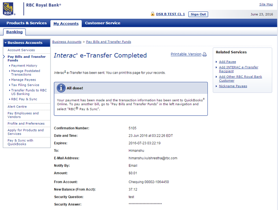This screenshot has width=278, height=210.
Task: Open Manage Postdated Transactions
Action: 26,73
